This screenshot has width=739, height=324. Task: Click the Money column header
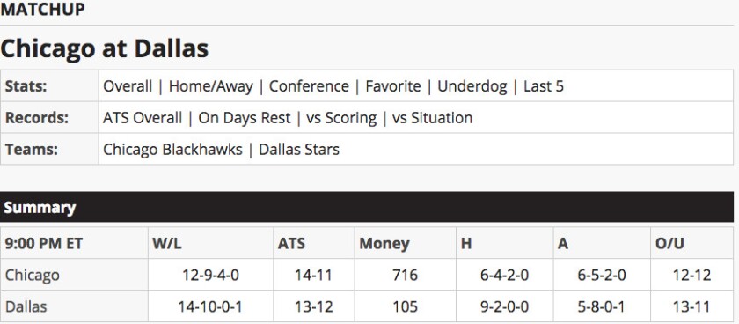click(384, 243)
